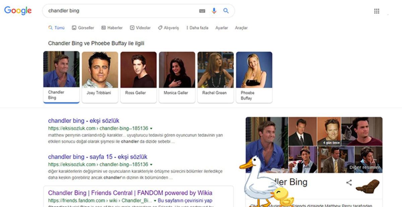Select the on-screen keyboard icon in search bar

coord(201,11)
